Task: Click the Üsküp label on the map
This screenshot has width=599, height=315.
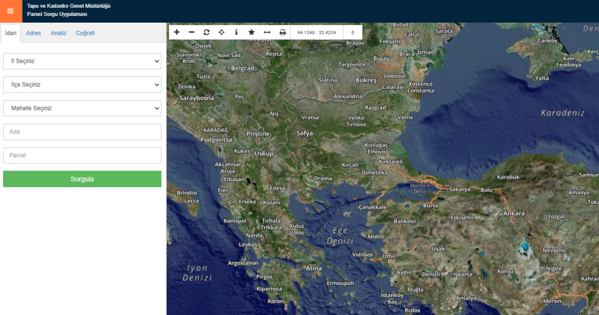Action: point(264,154)
